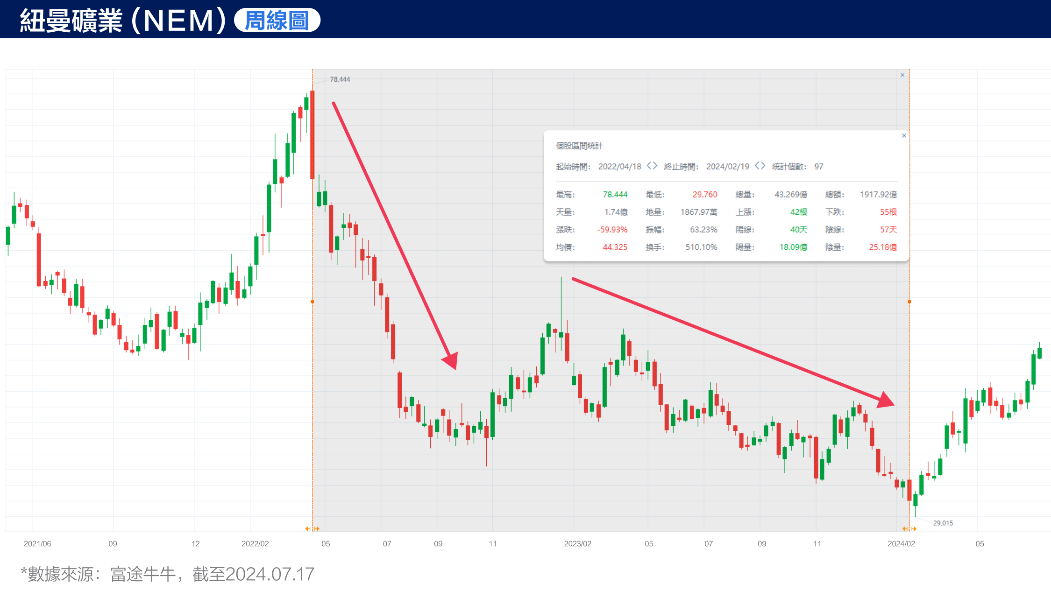Viewport: 1051px width, 598px height.
Task: Click the end date 2024/02/19 field
Action: pyautogui.click(x=727, y=166)
